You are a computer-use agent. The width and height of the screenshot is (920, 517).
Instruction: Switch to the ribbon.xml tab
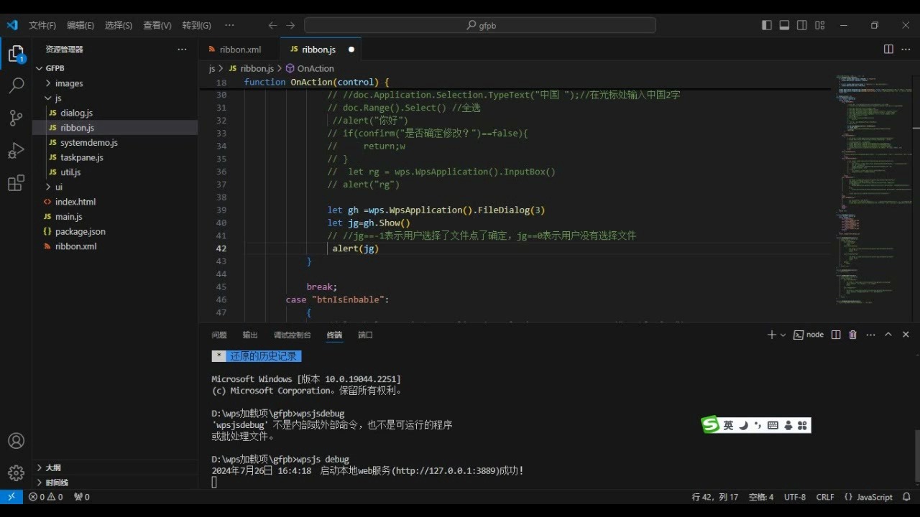[239, 49]
